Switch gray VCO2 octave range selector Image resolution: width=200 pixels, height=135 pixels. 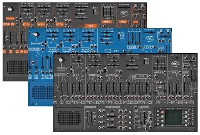click(86, 69)
